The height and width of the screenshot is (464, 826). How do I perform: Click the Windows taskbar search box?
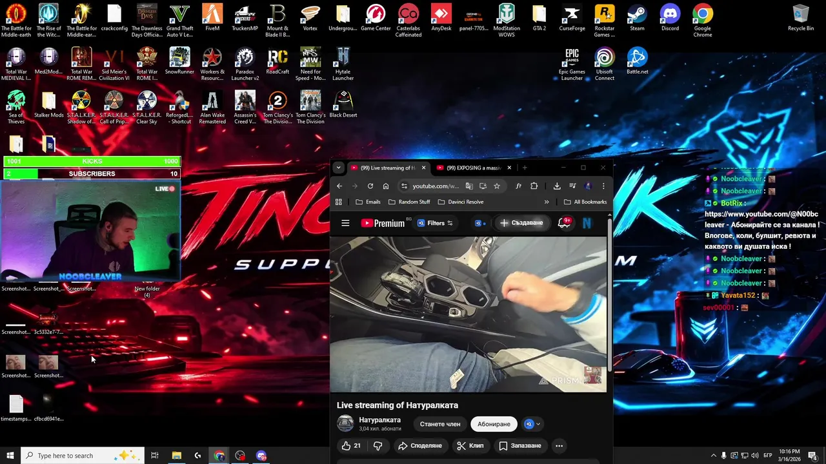tap(83, 456)
